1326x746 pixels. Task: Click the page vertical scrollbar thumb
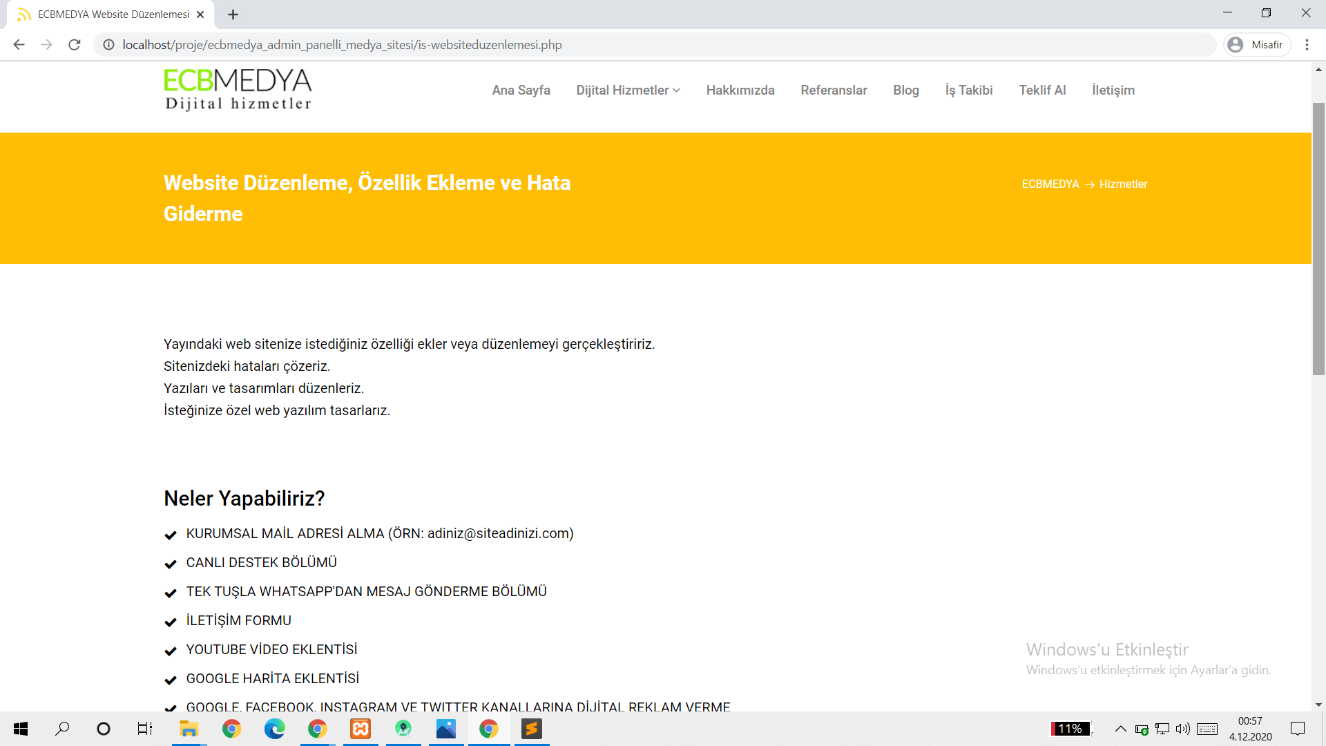(x=1318, y=238)
